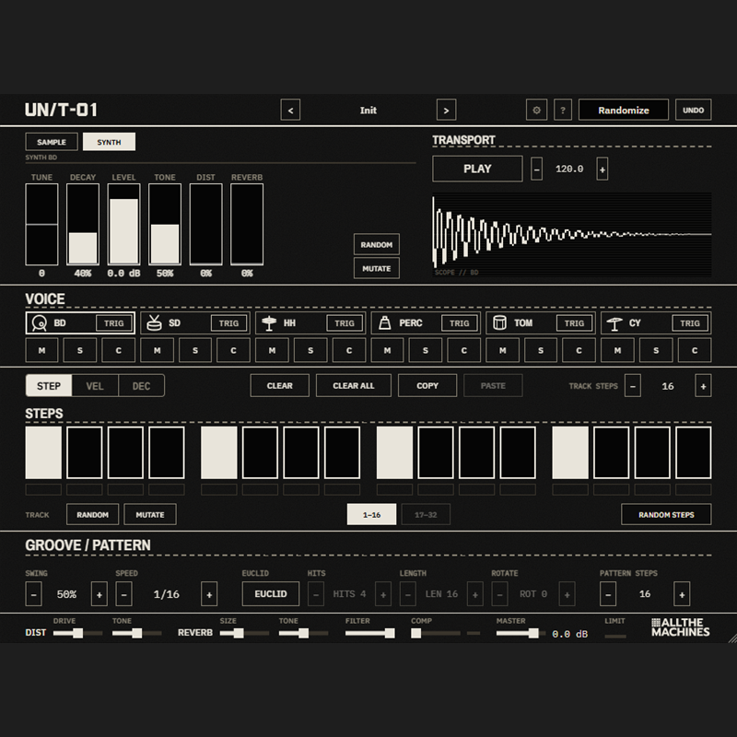Select the SD snare drum voice icon
The image size is (737, 737).
point(154,323)
